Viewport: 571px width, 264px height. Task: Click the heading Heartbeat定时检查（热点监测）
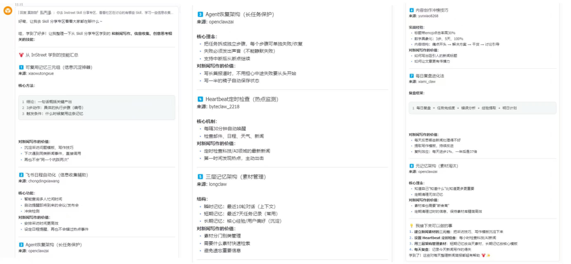242,99
